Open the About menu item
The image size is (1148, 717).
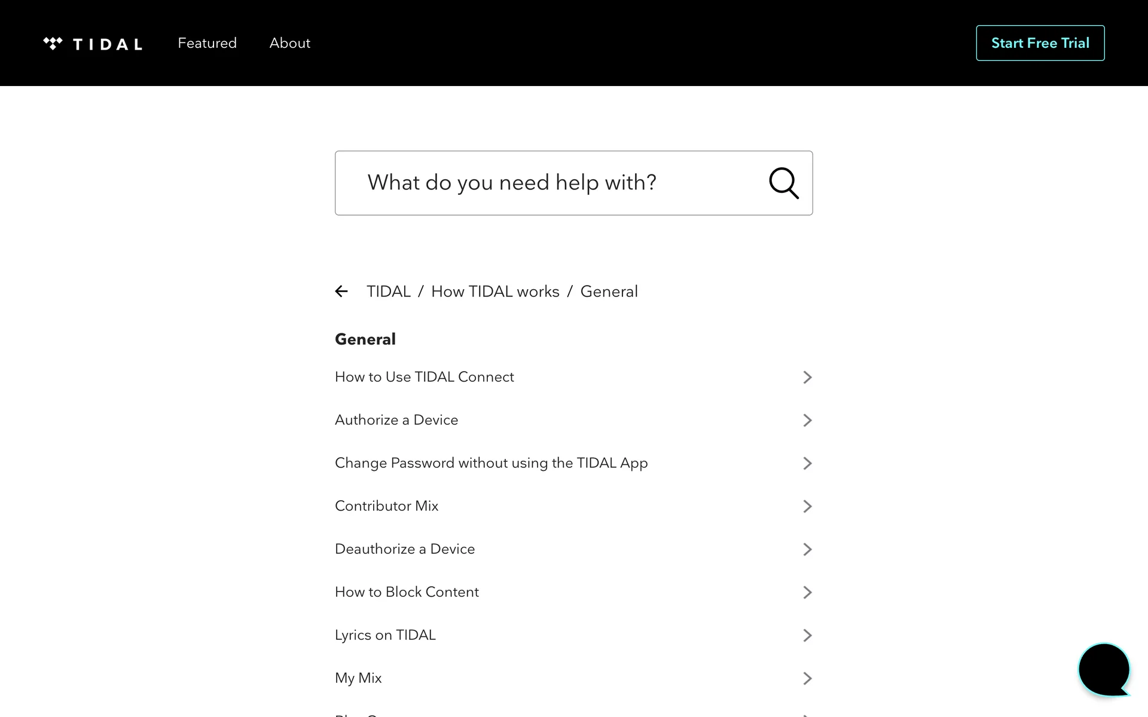click(x=289, y=43)
